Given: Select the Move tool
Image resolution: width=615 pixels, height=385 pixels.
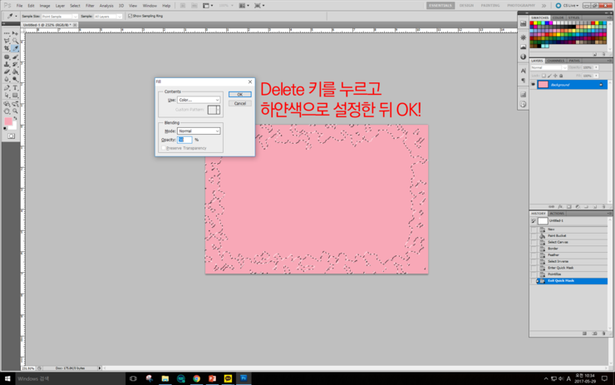Looking at the screenshot, I should pyautogui.click(x=15, y=33).
